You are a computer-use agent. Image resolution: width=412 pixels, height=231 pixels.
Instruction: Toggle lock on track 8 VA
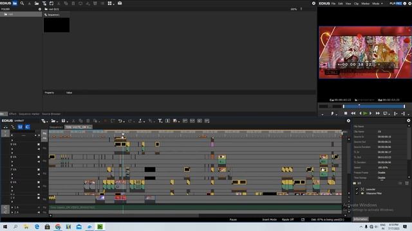click(39, 157)
